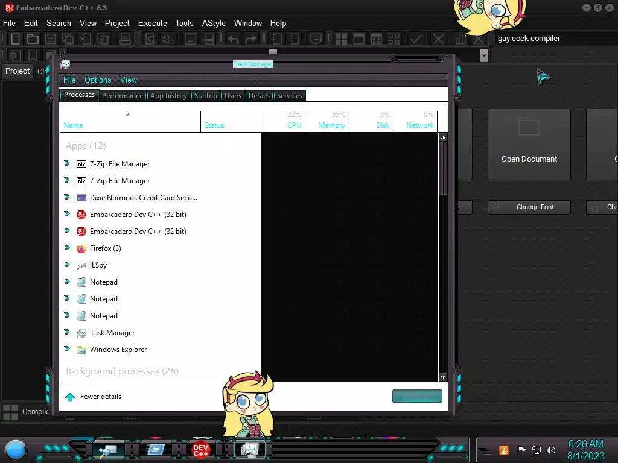
Task: Expand the first Embarcadero Dev C++ row
Action: coord(67,214)
